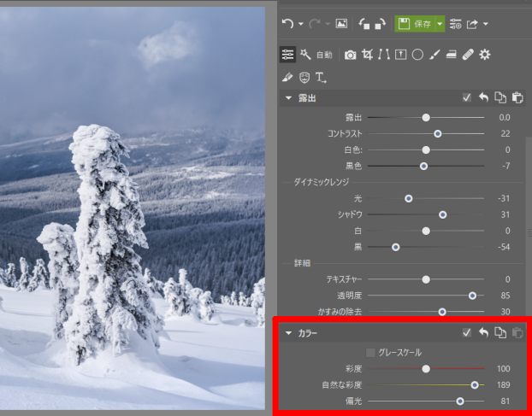Open the undo history dropdown arrow
532x416 pixels.
[x=301, y=24]
